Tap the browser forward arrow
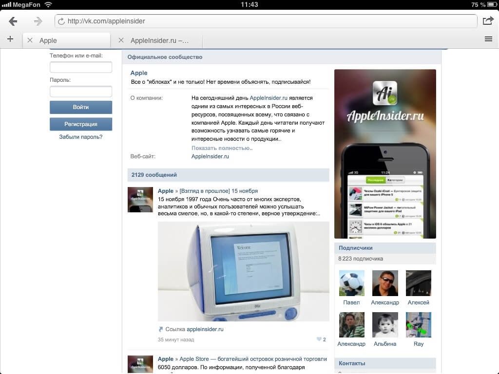 (x=38, y=21)
